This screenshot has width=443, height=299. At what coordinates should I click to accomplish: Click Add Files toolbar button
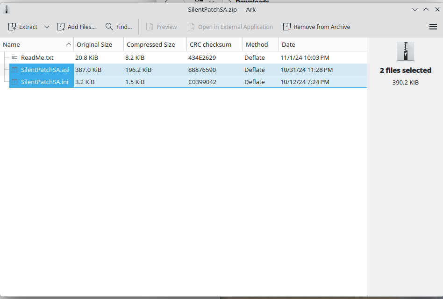[76, 27]
